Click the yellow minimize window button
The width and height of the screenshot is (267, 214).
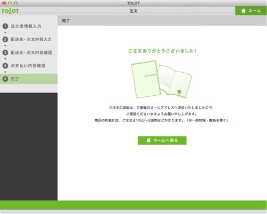10,3
